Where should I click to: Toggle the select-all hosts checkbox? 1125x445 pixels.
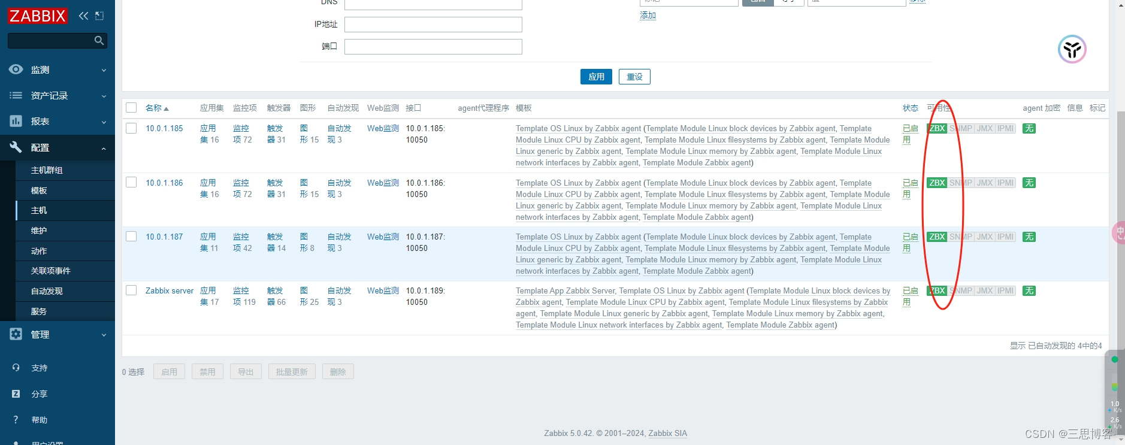(x=131, y=108)
